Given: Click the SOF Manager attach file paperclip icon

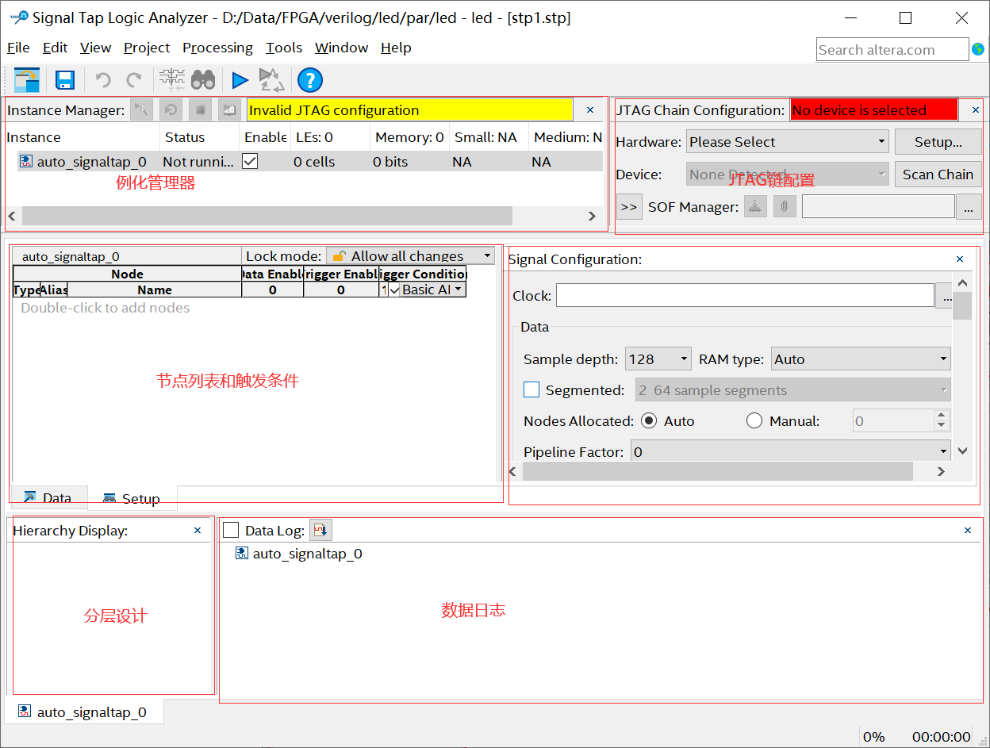Looking at the screenshot, I should coord(785,207).
